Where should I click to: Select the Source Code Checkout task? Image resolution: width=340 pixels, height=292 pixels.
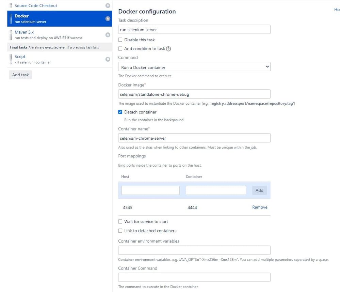60,5
